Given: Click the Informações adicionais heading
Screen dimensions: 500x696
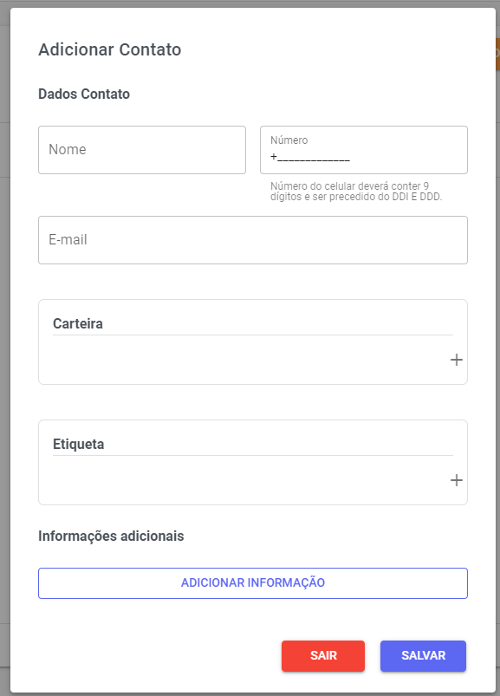Looking at the screenshot, I should 111,537.
